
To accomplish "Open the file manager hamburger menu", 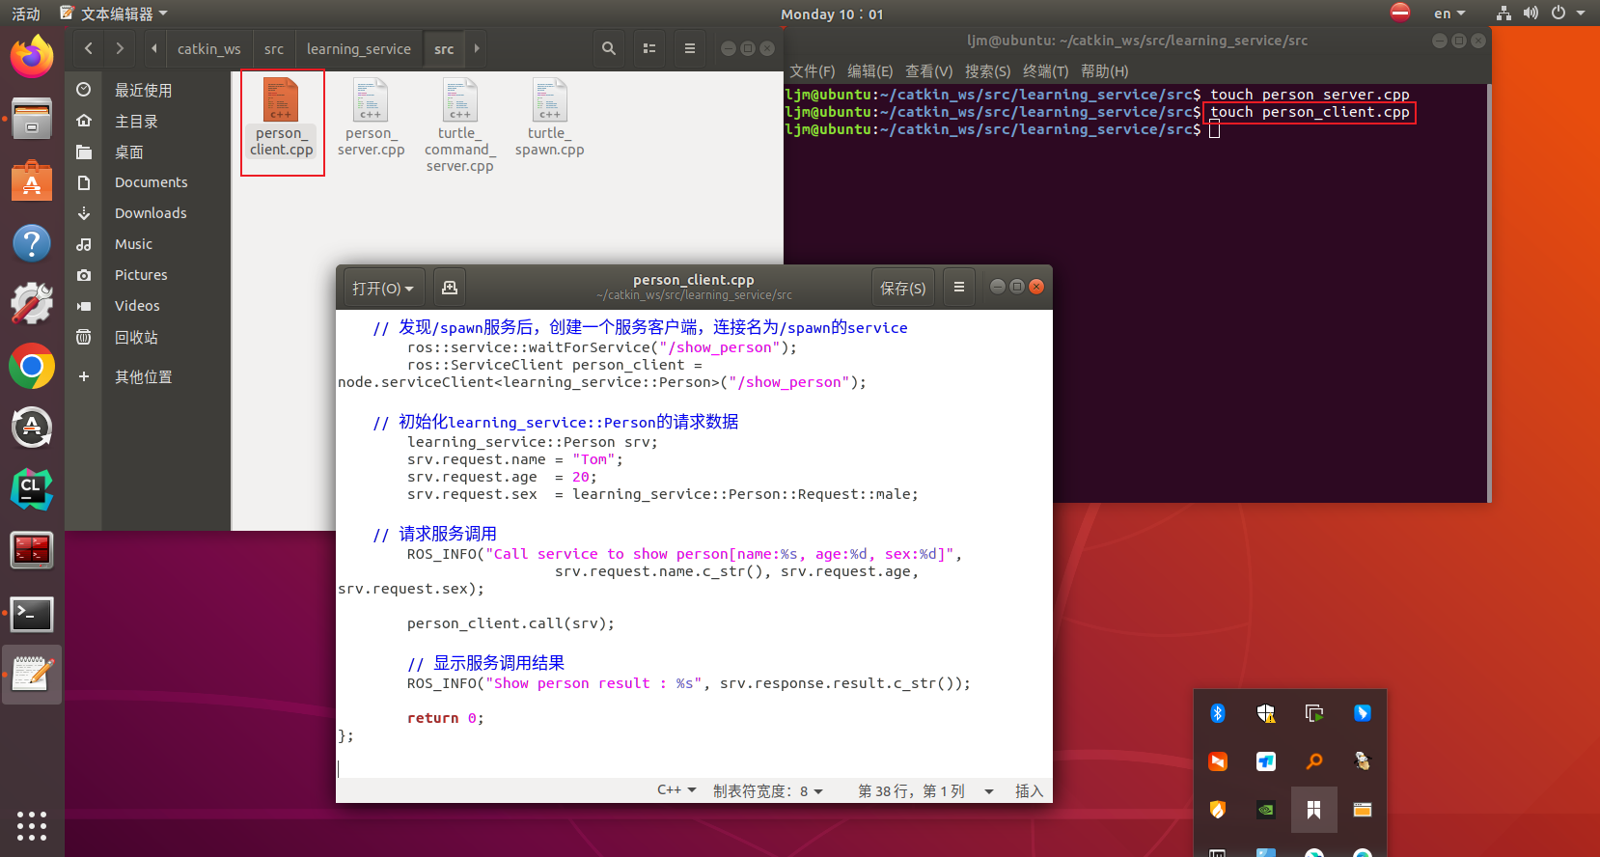I will point(690,48).
